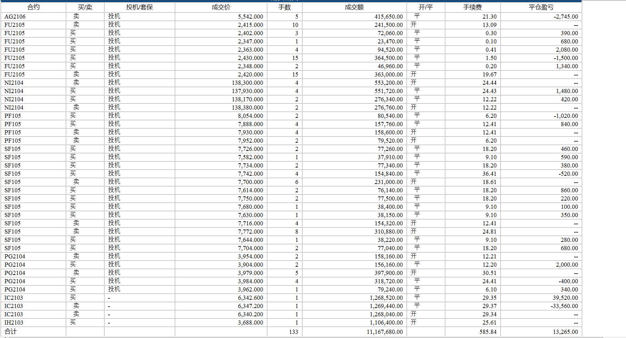This screenshot has width=626, height=338.
Task: Click the profit value 39,520.00
Action: tap(566, 298)
